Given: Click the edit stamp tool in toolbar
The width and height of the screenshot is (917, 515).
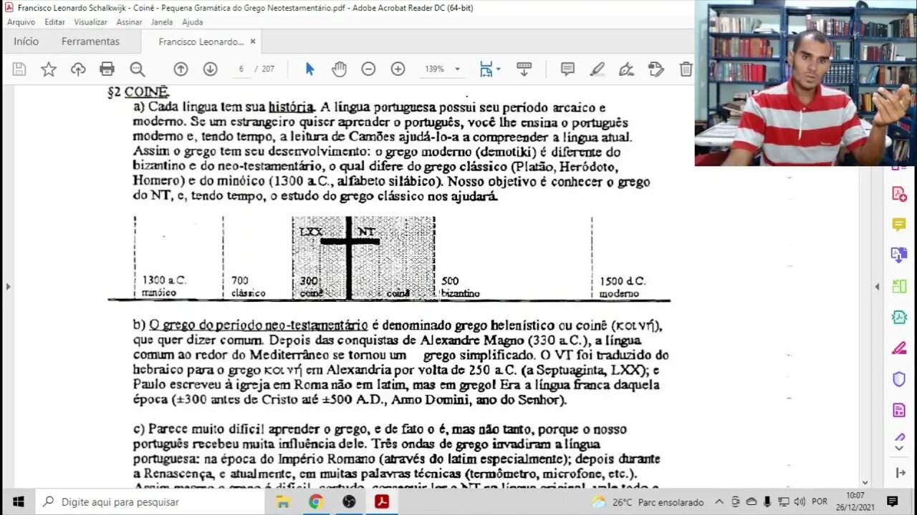Looking at the screenshot, I should [x=656, y=69].
